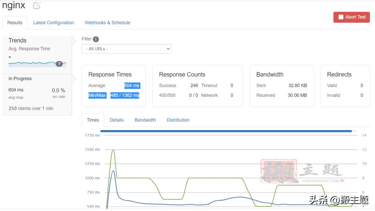
Task: Click the Abort Test button
Action: [351, 17]
